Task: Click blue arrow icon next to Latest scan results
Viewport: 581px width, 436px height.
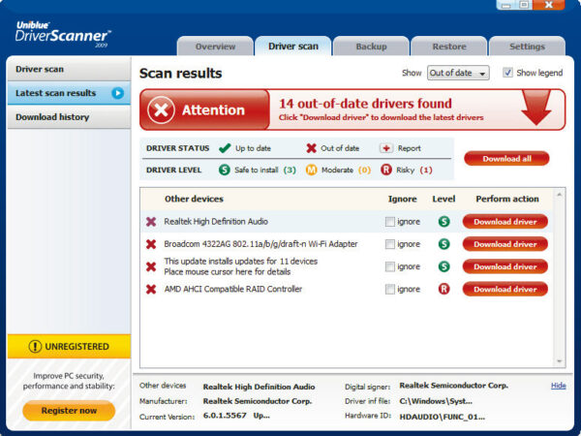Action: tap(117, 93)
